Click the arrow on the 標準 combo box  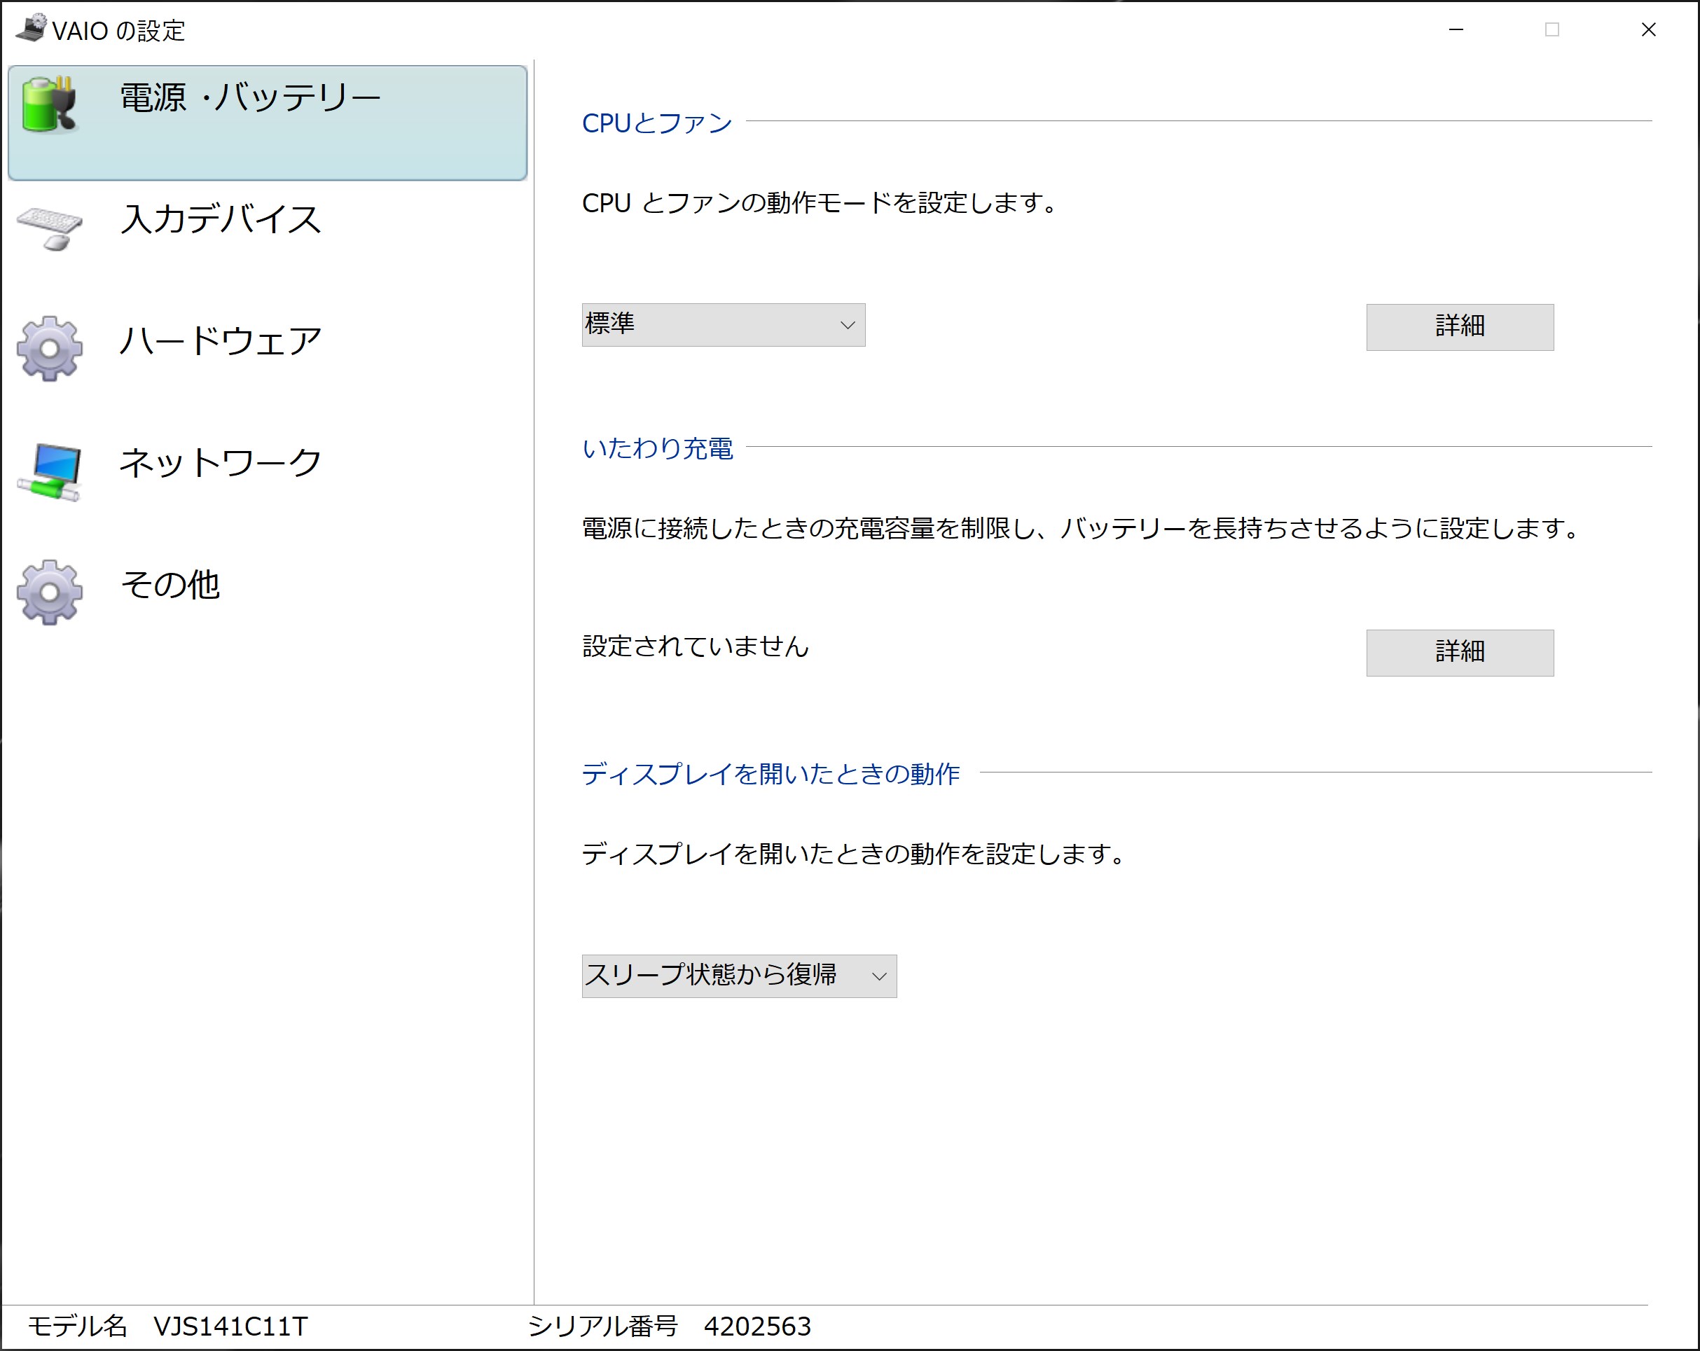coord(848,325)
